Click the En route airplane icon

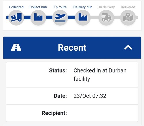60,18
